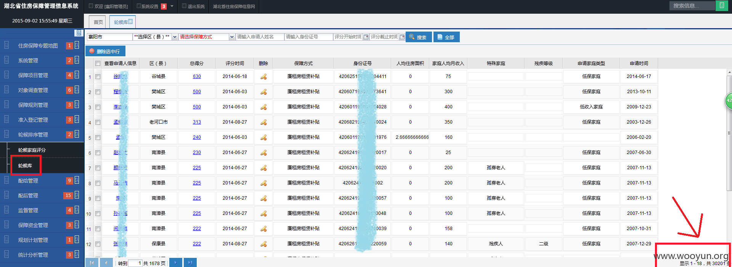732x267 pixels.
Task: Click sidebar icon left of 监督管理
Action: [x=6, y=210]
